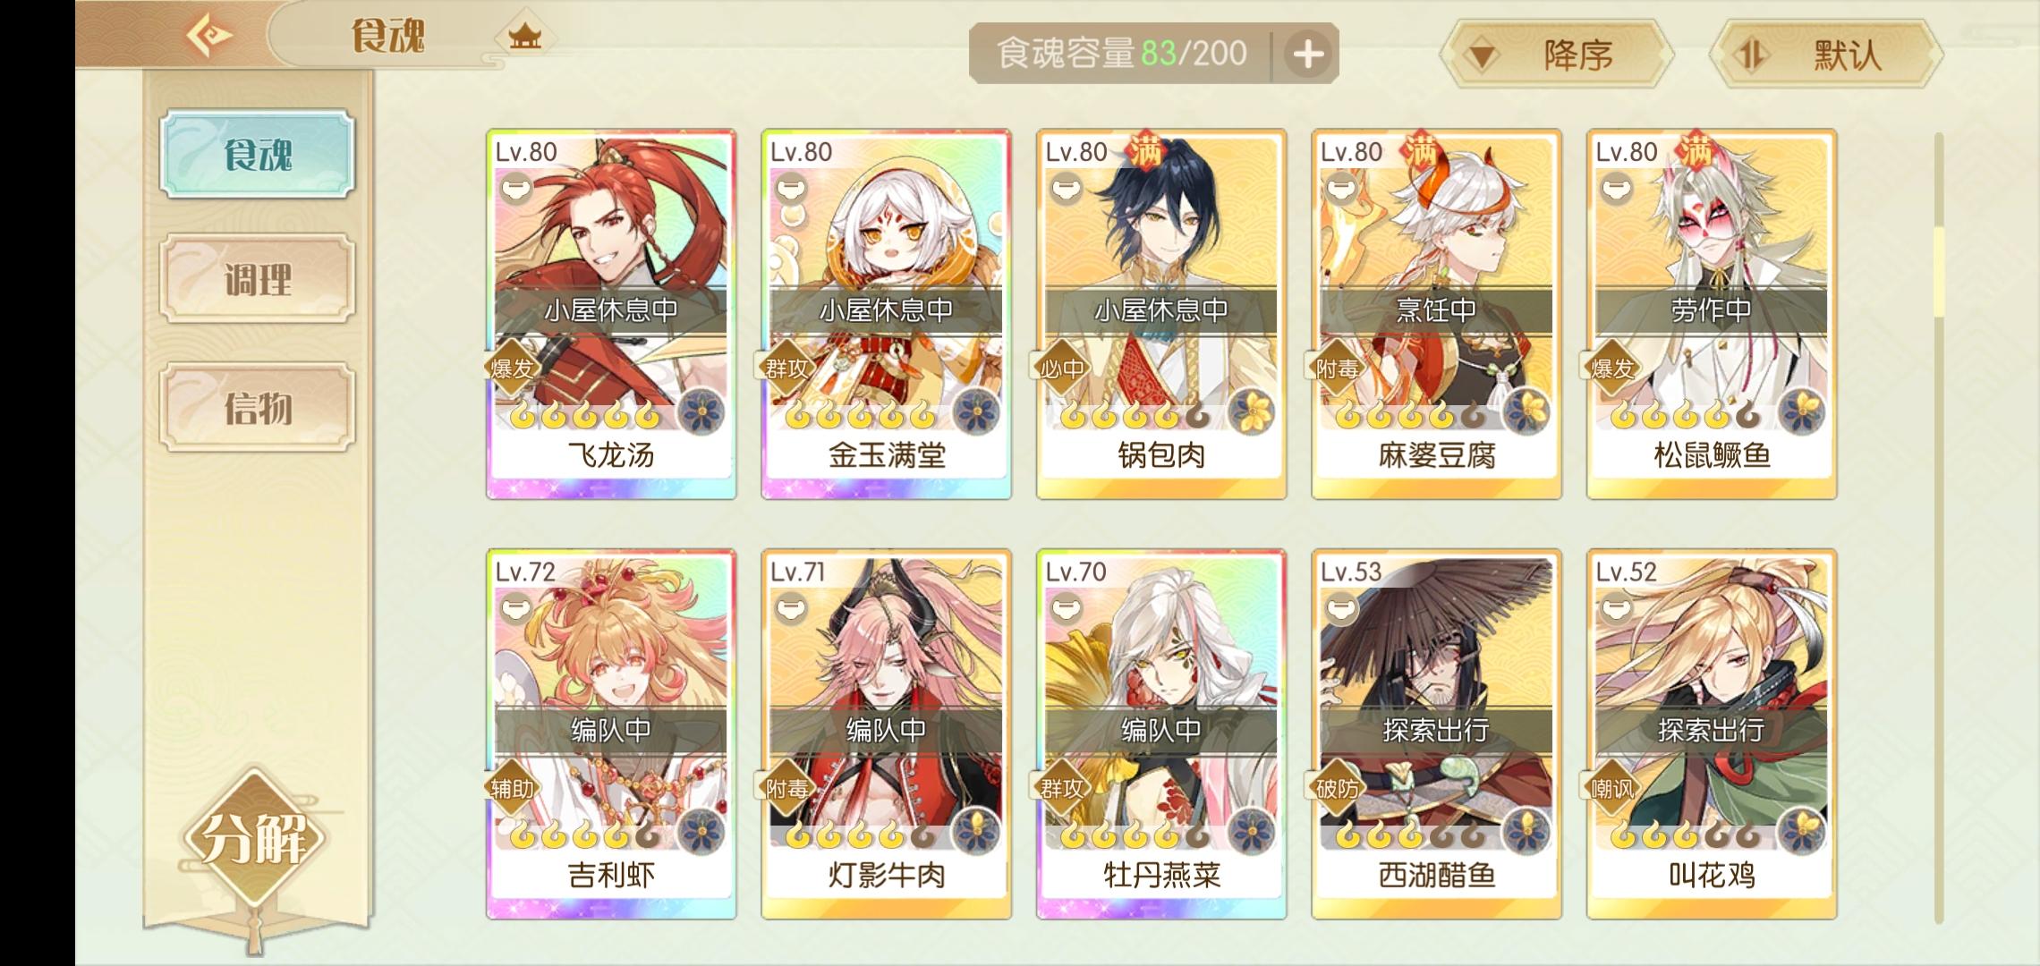This screenshot has width=2040, height=966.
Task: Tap the 群攻 tag on 金玉满堂
Action: pyautogui.click(x=787, y=368)
